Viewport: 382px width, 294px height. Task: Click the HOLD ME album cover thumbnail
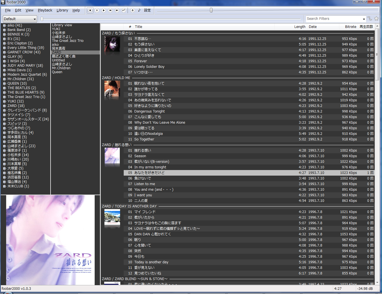click(x=112, y=89)
